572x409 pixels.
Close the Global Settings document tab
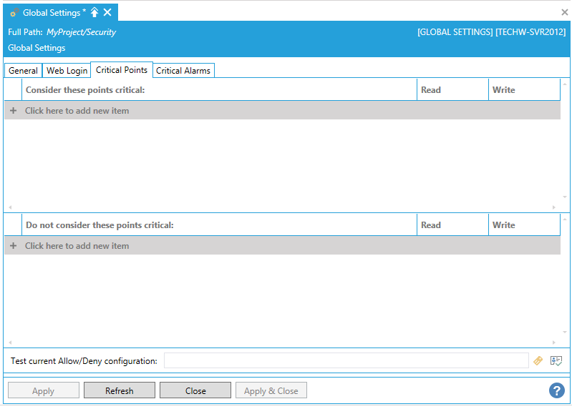[107, 13]
